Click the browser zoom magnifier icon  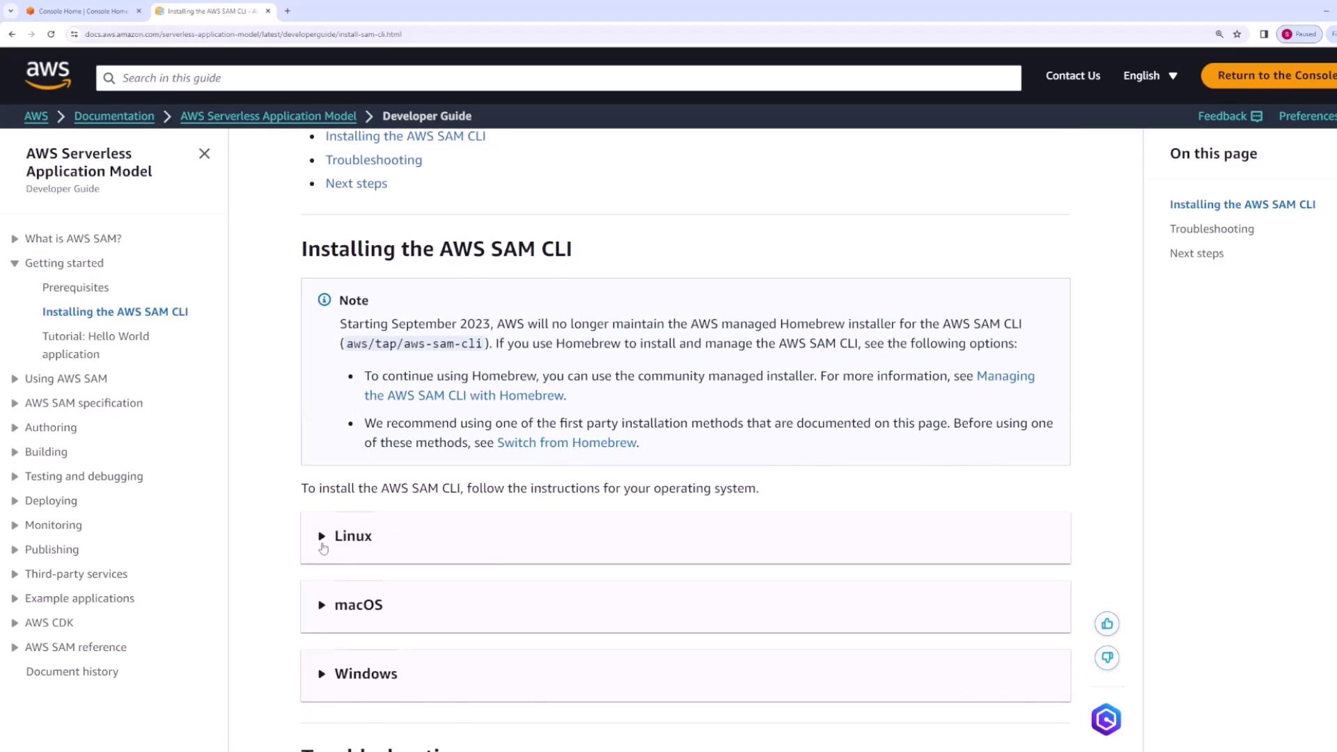tap(1219, 34)
